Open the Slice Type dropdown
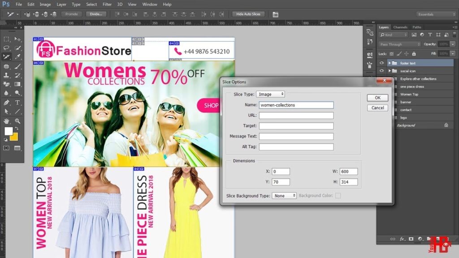 coord(270,95)
